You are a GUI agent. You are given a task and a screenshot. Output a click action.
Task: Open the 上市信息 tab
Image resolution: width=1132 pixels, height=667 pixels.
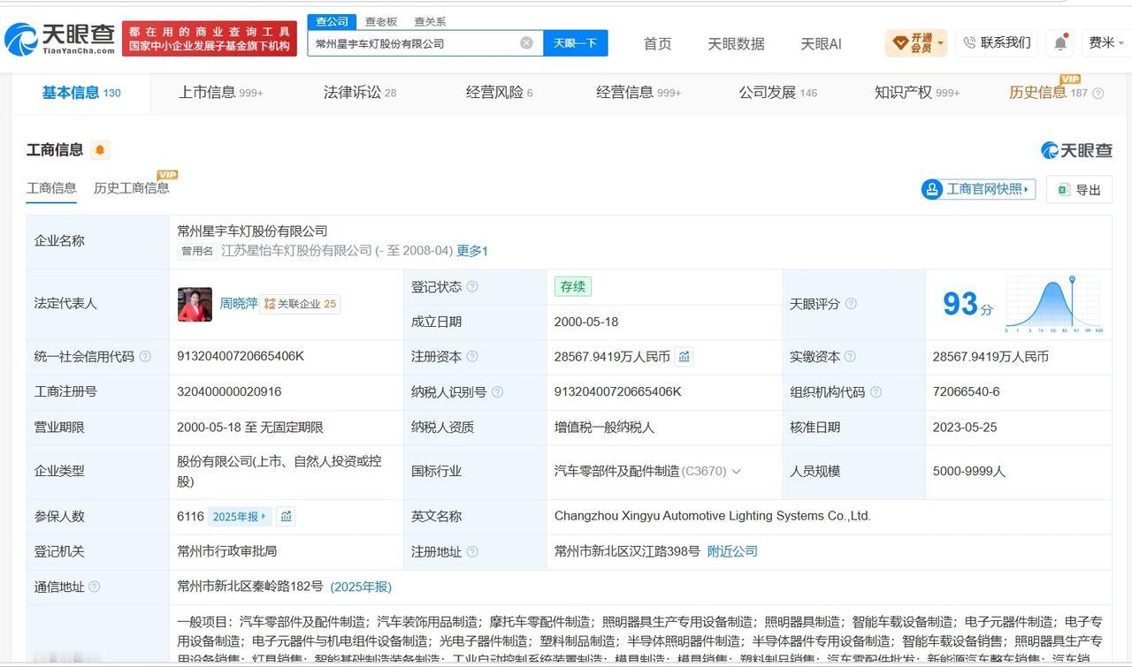coord(220,93)
